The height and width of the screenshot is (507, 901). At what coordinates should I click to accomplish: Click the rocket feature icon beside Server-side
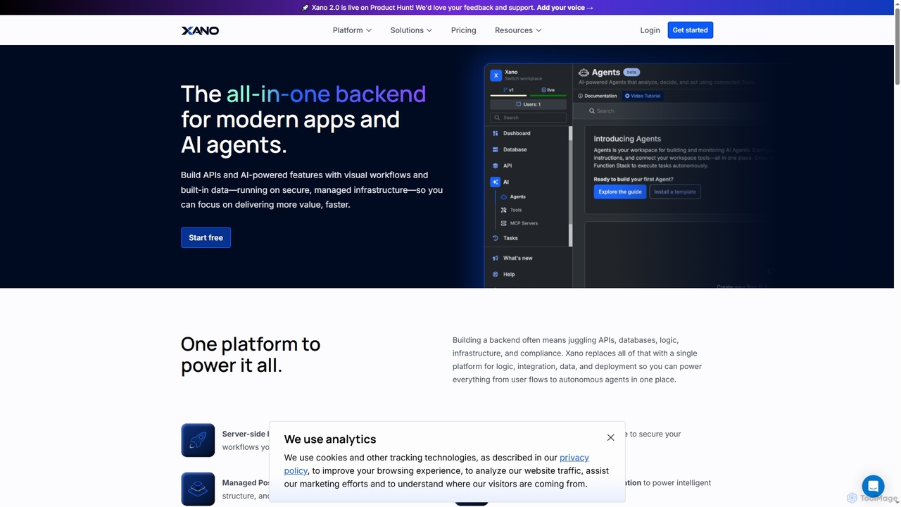pos(198,440)
